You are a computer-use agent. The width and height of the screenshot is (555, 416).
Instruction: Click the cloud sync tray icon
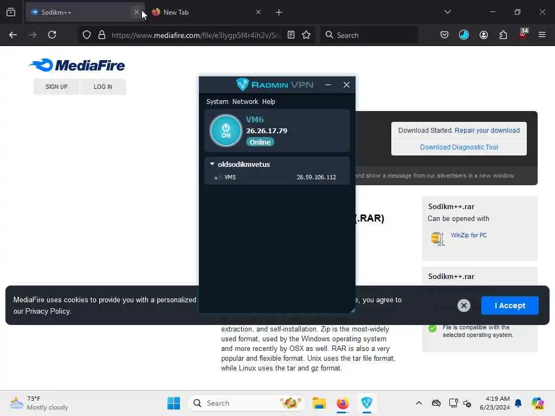(436, 403)
